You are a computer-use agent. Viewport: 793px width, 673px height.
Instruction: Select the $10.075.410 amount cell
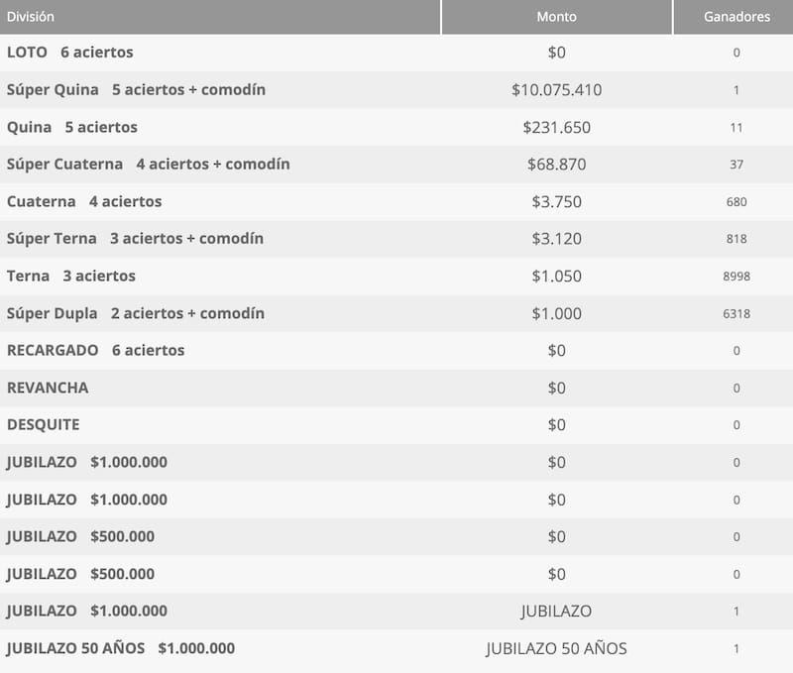[x=556, y=90]
